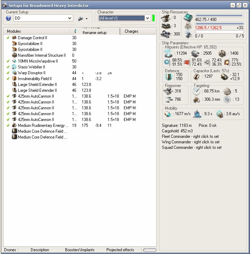Toggle 10MN MicroWarpdrive II checkmark
The image size is (250, 254).
8,61
